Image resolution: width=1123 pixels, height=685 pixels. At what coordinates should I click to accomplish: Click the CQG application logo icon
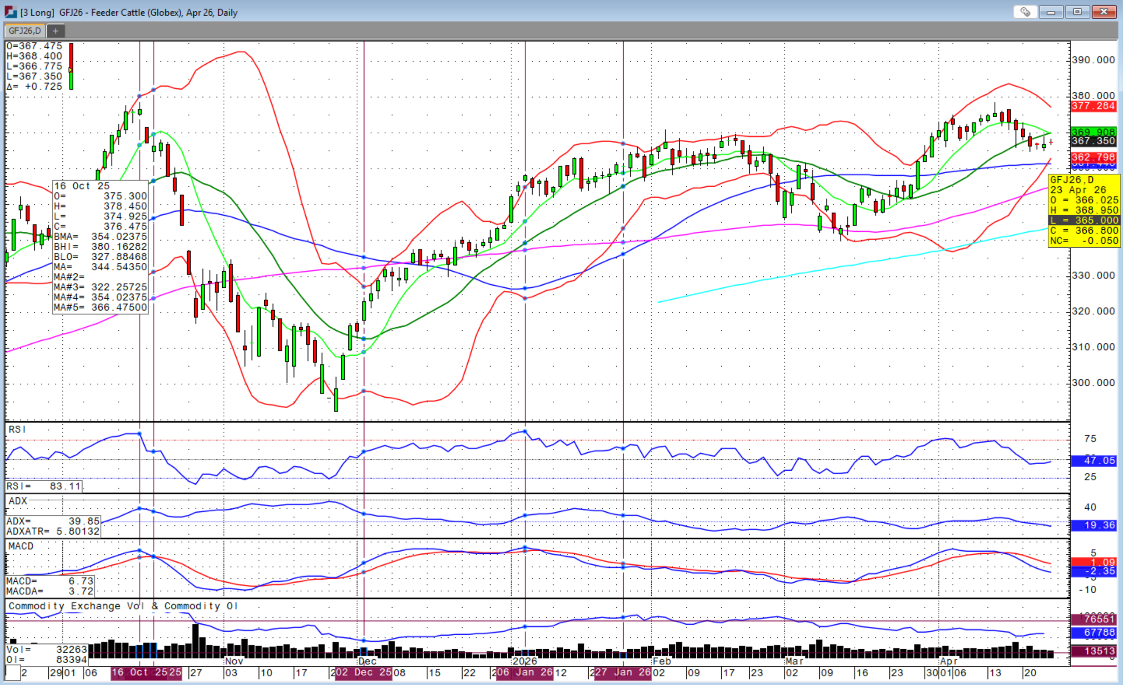tap(10, 12)
